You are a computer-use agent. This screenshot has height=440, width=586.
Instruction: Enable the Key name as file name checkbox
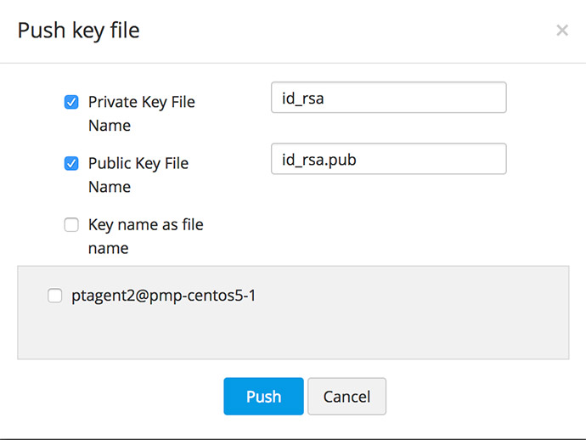tap(71, 225)
